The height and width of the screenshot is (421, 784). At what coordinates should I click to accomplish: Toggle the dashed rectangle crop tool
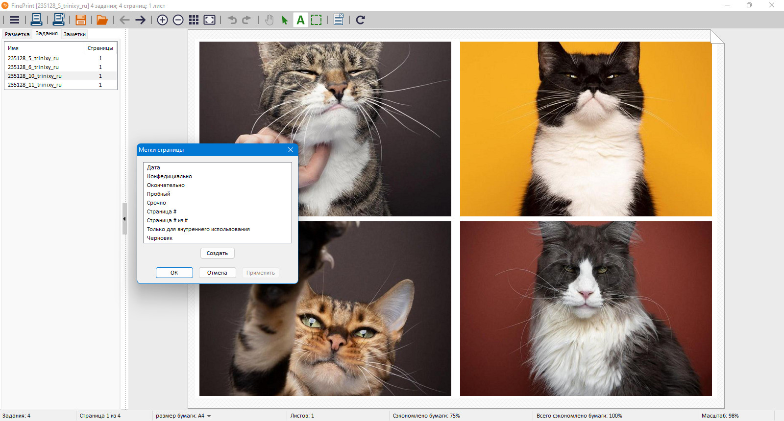317,20
